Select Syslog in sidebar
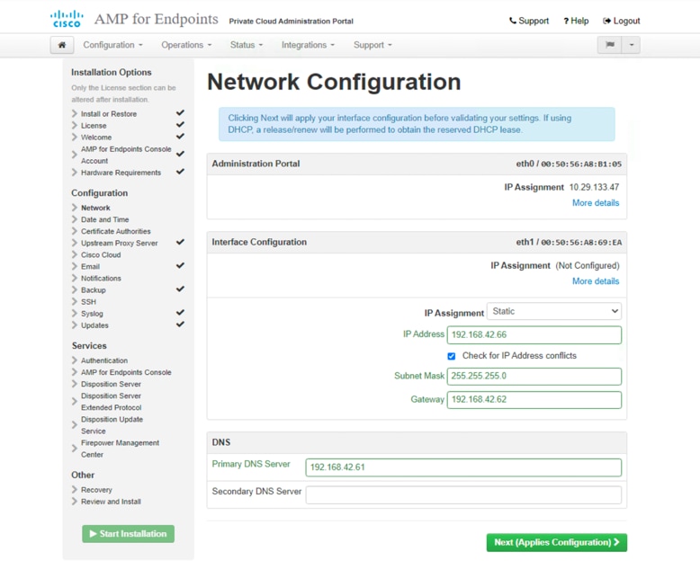 tap(92, 314)
